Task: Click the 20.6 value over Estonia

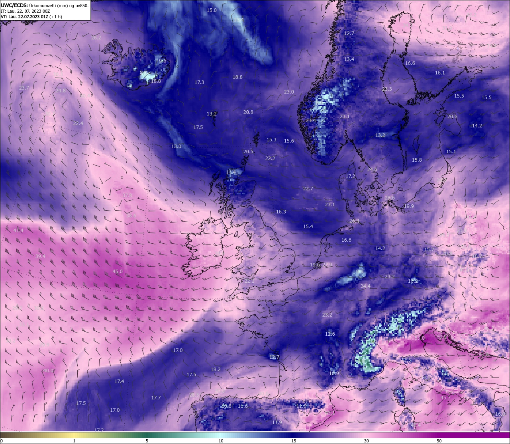Action: (452, 117)
